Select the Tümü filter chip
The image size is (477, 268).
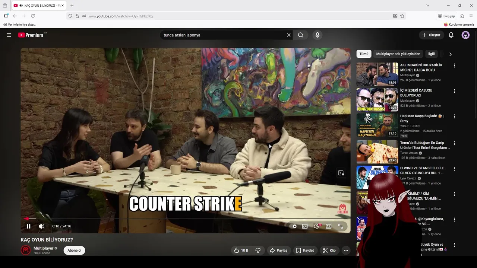click(364, 54)
